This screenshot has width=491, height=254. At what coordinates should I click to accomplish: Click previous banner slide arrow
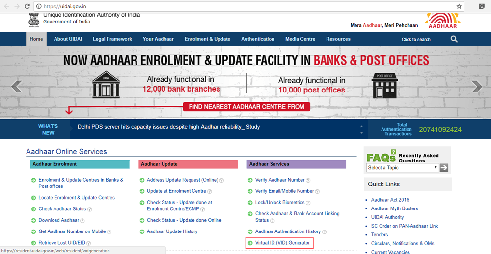tap(17, 87)
